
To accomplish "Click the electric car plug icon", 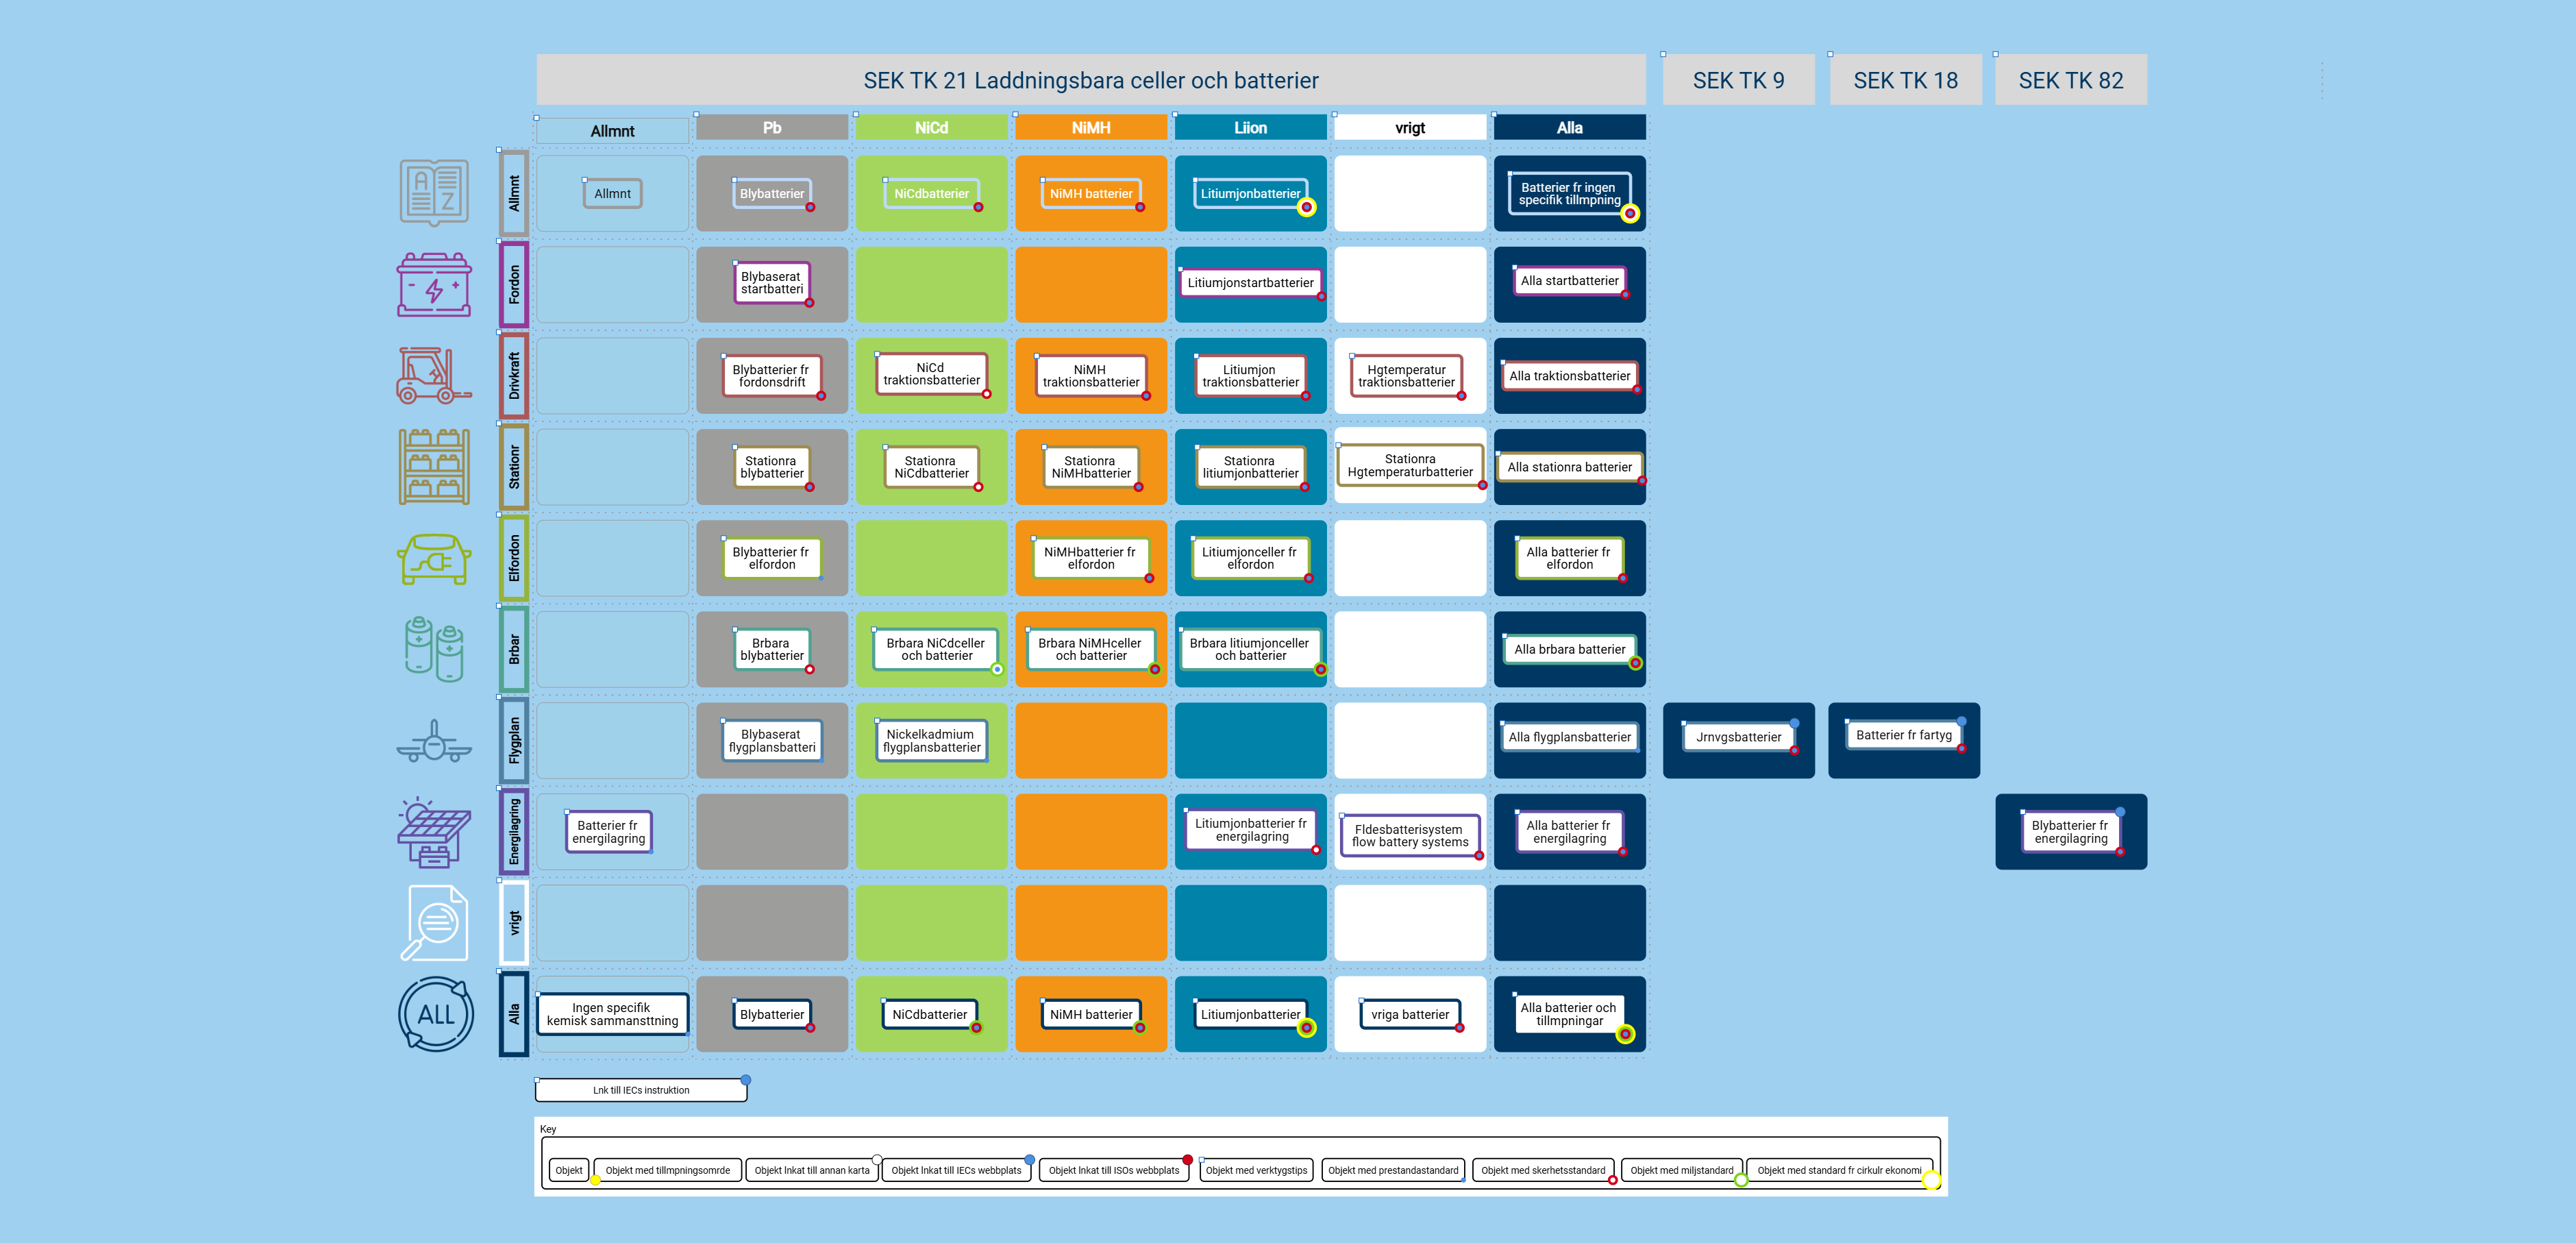I will pos(434,559).
